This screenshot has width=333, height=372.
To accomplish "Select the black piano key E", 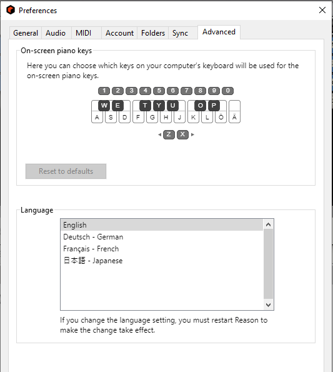I will (118, 105).
